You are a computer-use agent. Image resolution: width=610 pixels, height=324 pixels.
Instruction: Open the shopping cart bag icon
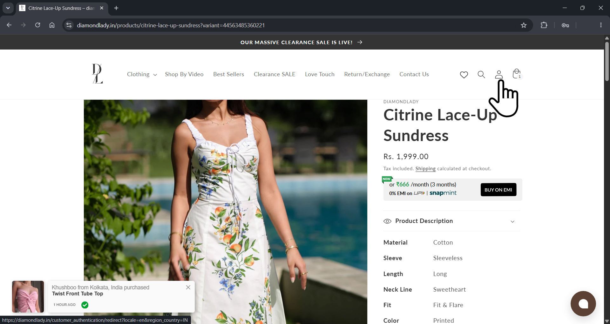[517, 74]
